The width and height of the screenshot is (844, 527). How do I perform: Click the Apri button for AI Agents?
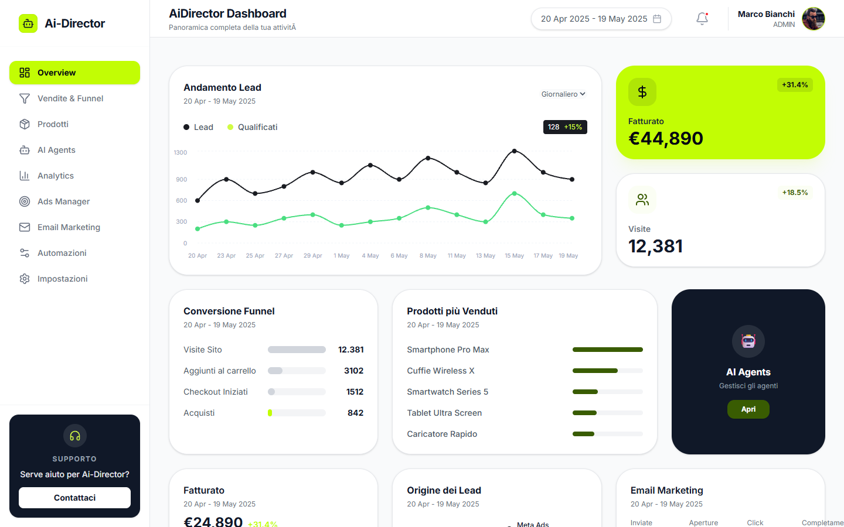(x=748, y=409)
